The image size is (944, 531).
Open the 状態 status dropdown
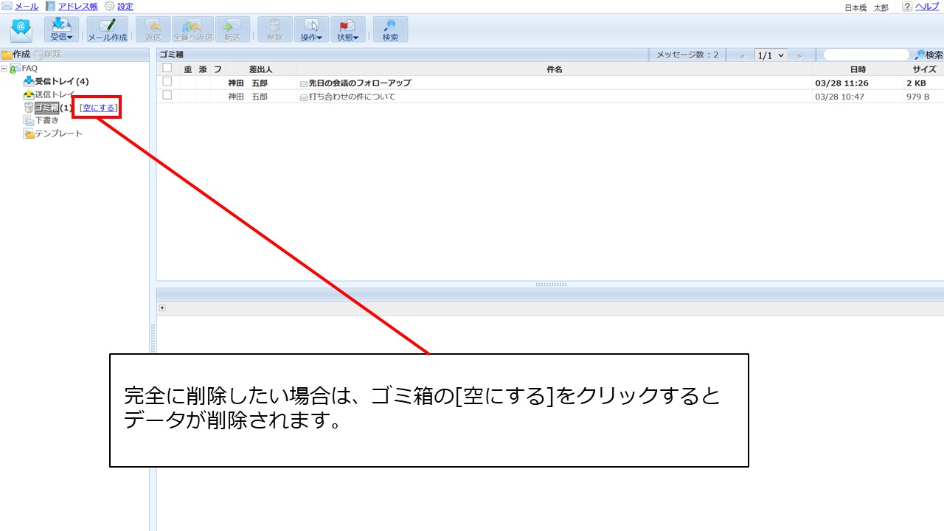(347, 29)
